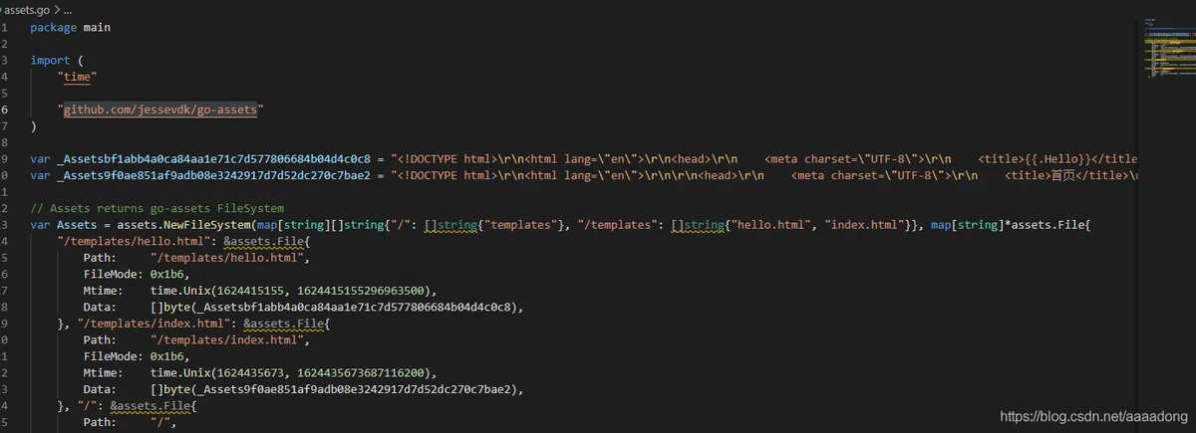1196x433 pixels.
Task: Open the github.com/jessevdk/go-assets import link
Action: (160, 109)
